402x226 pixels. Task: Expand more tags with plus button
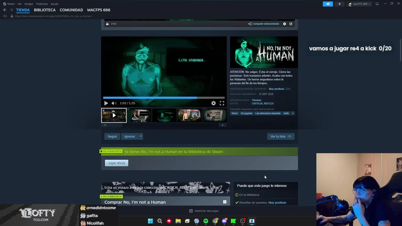point(293,113)
